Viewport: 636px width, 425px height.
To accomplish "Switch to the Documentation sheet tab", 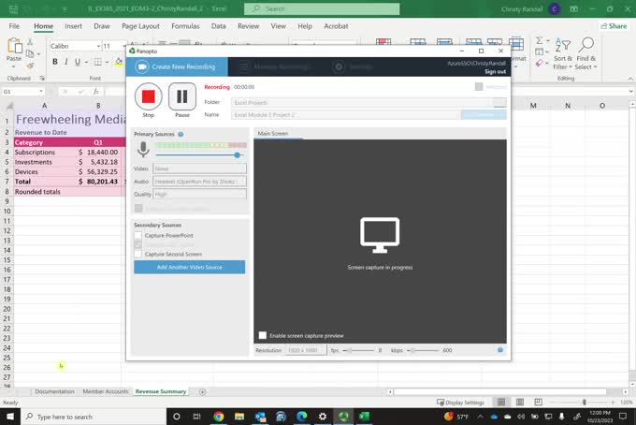I will (x=54, y=391).
